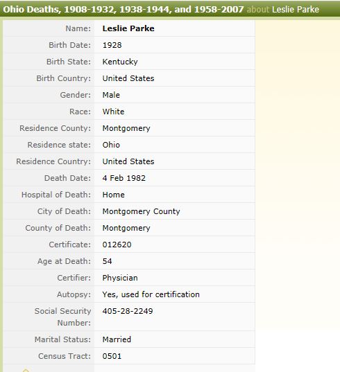
Task: Click the Age at Death value 54
Action: click(107, 261)
